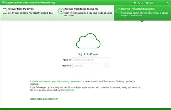Focus the Password input field

[x=91, y=66]
